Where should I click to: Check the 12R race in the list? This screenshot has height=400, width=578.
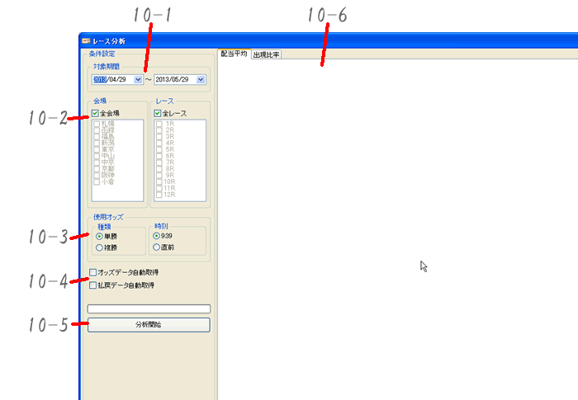(x=159, y=195)
